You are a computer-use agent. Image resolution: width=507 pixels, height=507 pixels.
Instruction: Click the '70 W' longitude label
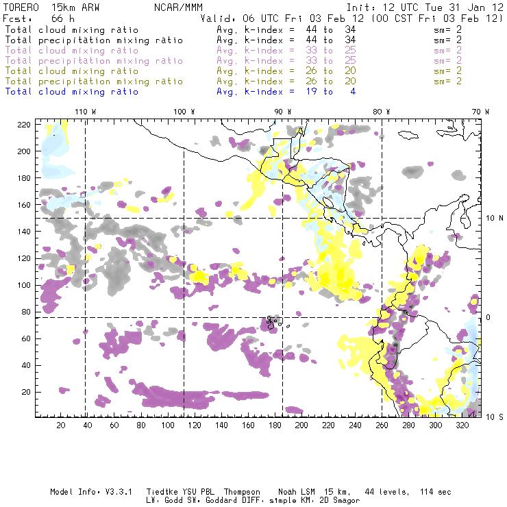(480, 112)
